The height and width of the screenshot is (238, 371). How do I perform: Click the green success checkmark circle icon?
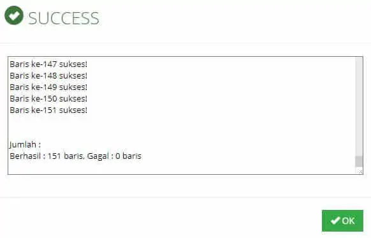[14, 15]
